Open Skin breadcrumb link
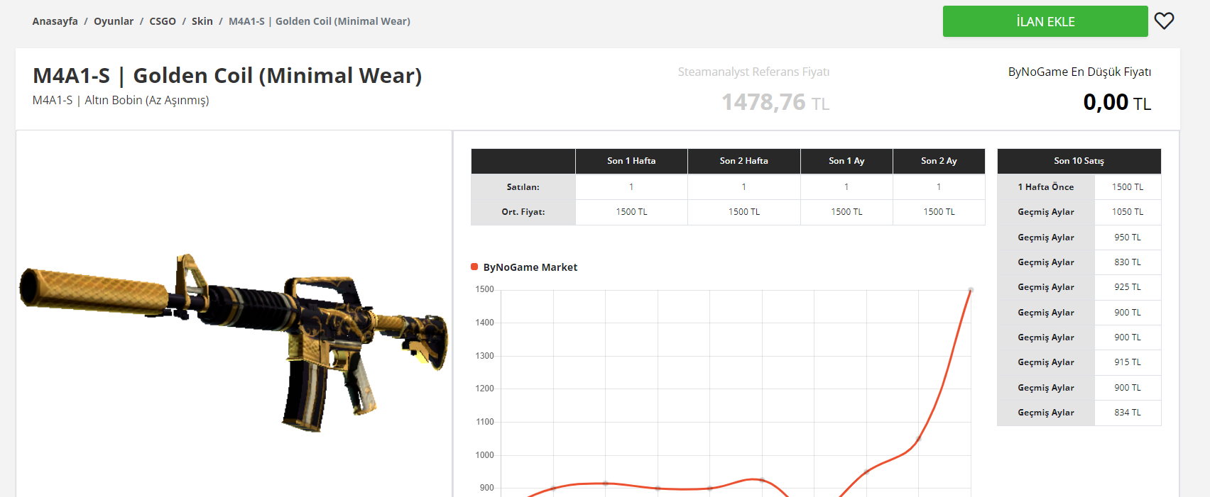The height and width of the screenshot is (497, 1210). 202,21
